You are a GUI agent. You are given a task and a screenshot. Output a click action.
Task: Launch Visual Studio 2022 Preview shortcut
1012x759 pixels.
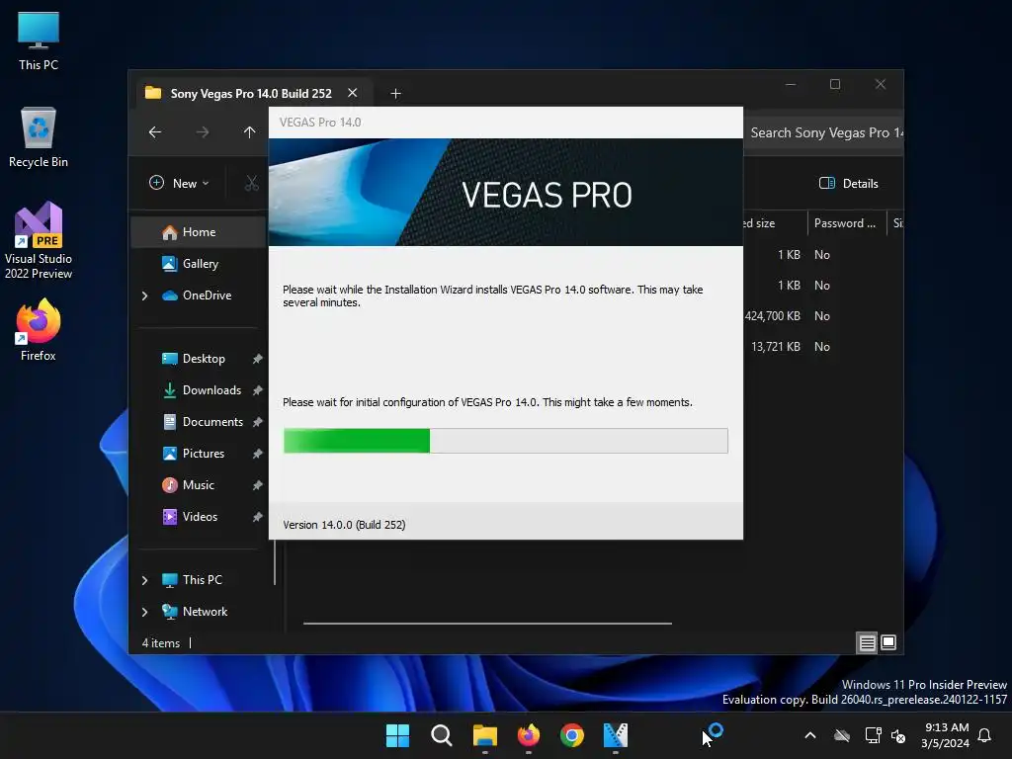point(39,241)
